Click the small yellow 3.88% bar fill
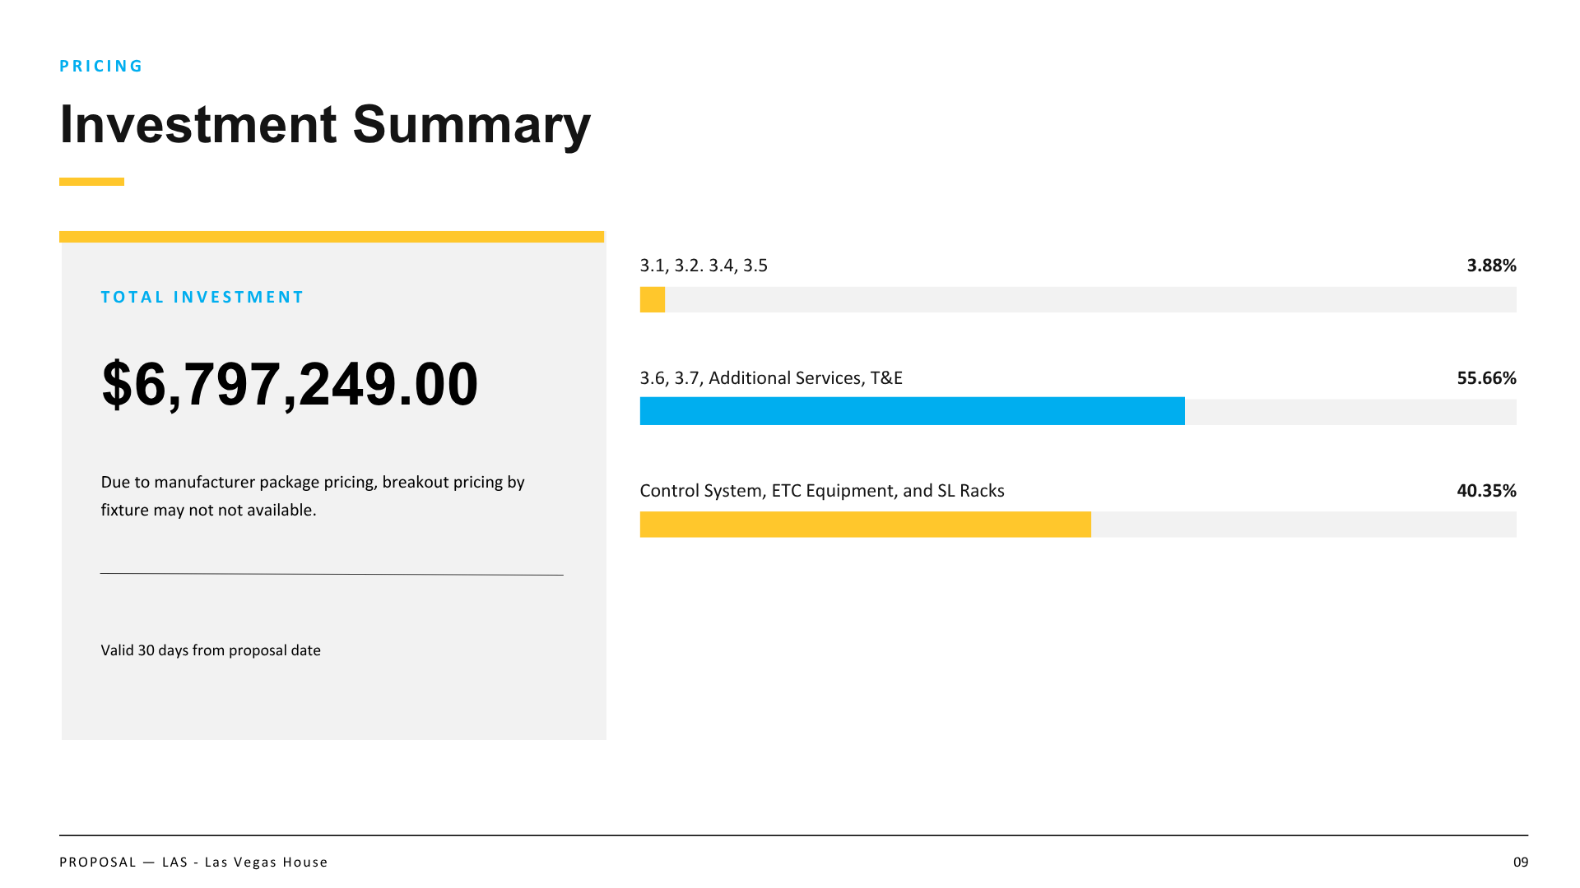Image resolution: width=1580 pixels, height=888 pixels. 653,299
